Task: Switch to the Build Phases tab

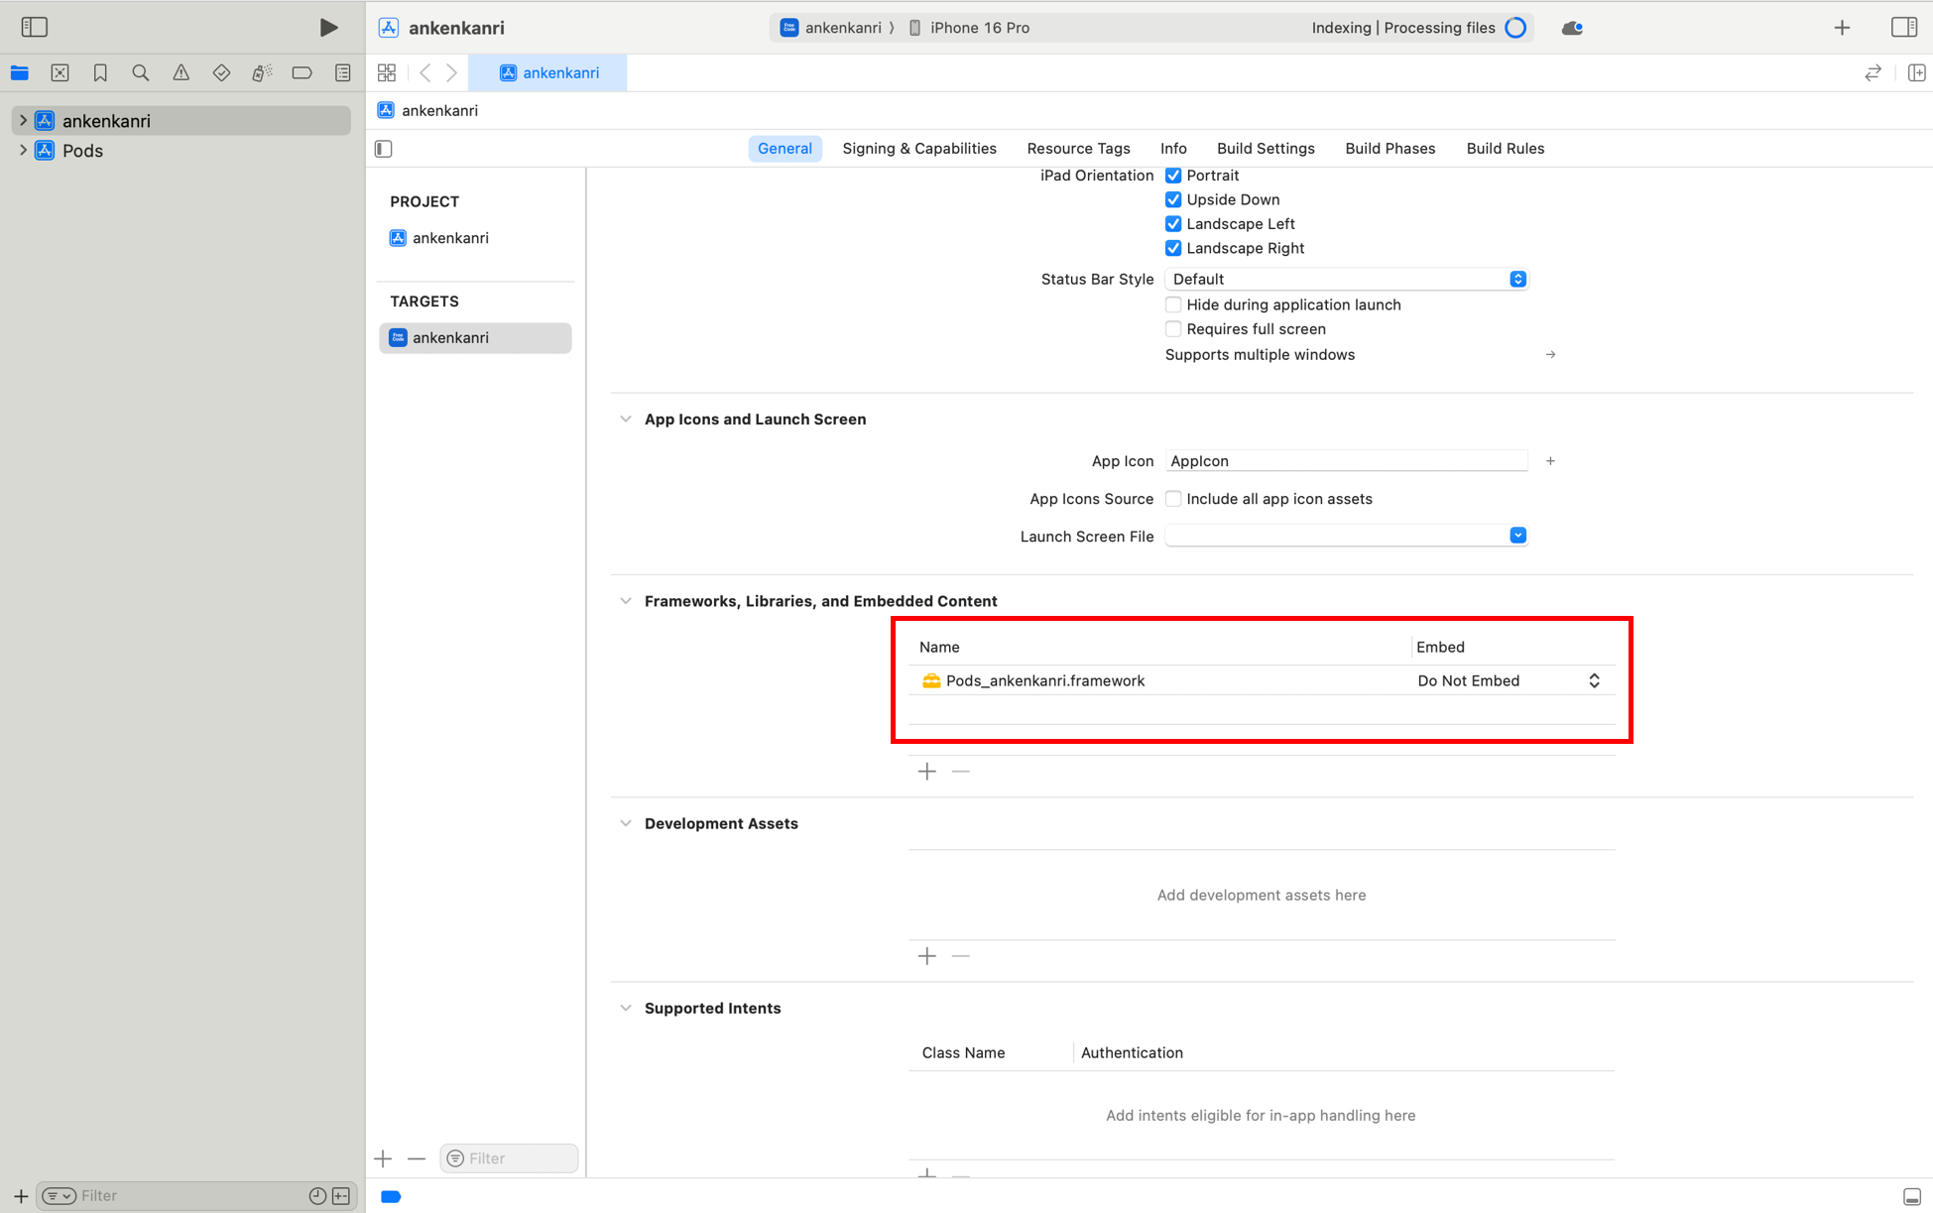Action: [1389, 149]
